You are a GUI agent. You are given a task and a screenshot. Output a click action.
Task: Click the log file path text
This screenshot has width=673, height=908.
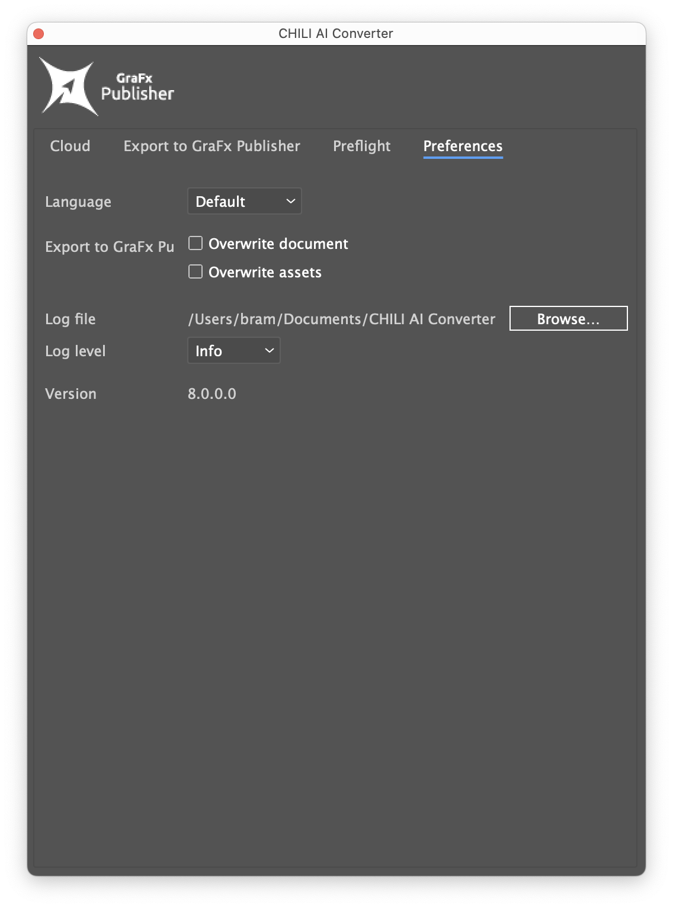[341, 319]
